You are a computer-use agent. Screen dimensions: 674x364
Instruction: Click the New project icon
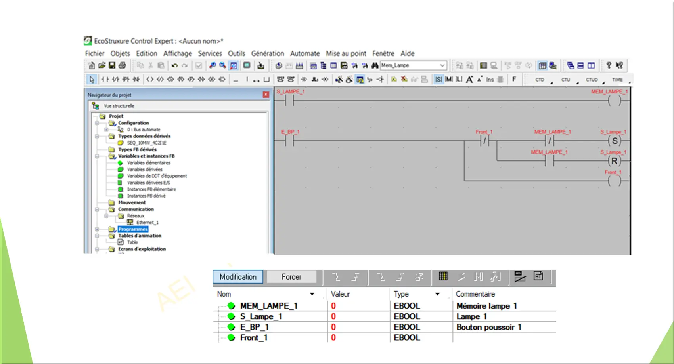point(92,65)
